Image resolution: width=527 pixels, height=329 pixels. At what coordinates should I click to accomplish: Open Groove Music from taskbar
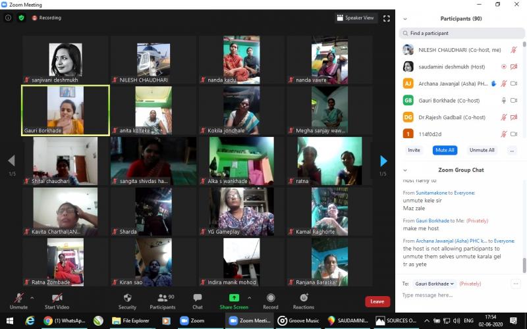click(x=299, y=321)
